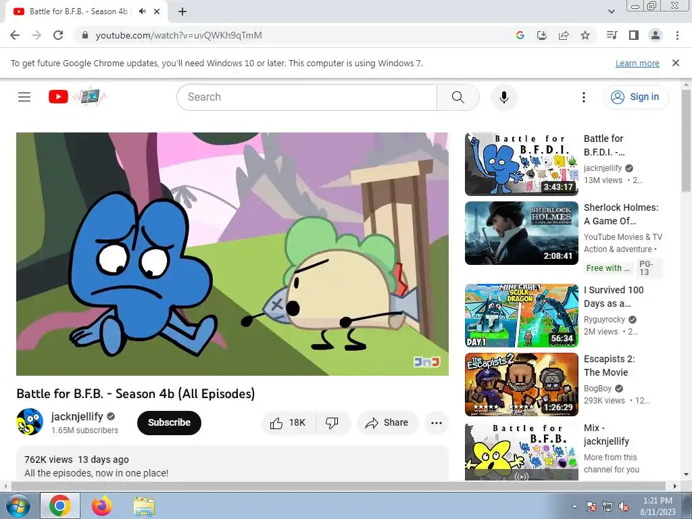
Task: Launch Firefox from the taskbar
Action: point(102,505)
